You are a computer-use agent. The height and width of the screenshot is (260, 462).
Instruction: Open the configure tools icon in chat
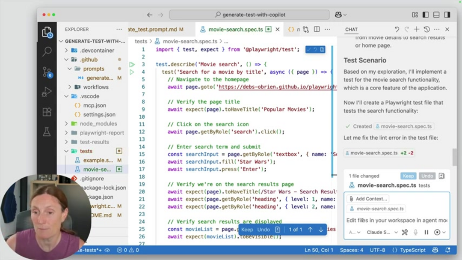point(405,232)
